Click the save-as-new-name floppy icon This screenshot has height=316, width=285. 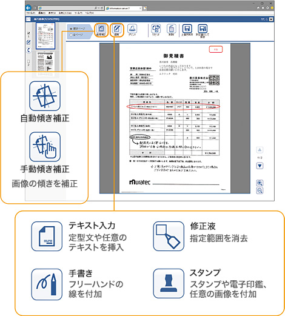tap(203, 29)
